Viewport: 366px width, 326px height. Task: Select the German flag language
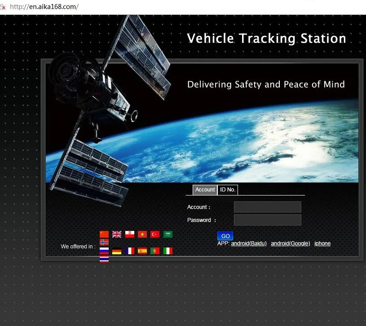[117, 251]
